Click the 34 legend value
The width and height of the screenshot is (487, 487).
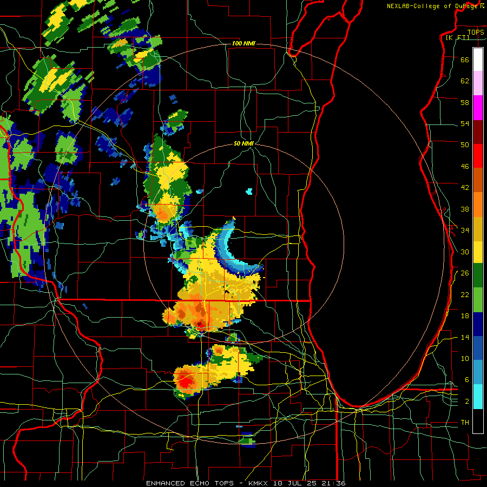click(465, 230)
